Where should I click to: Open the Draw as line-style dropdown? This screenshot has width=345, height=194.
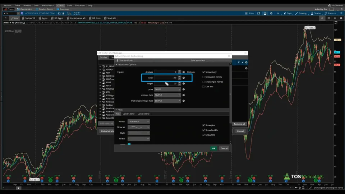point(139,127)
